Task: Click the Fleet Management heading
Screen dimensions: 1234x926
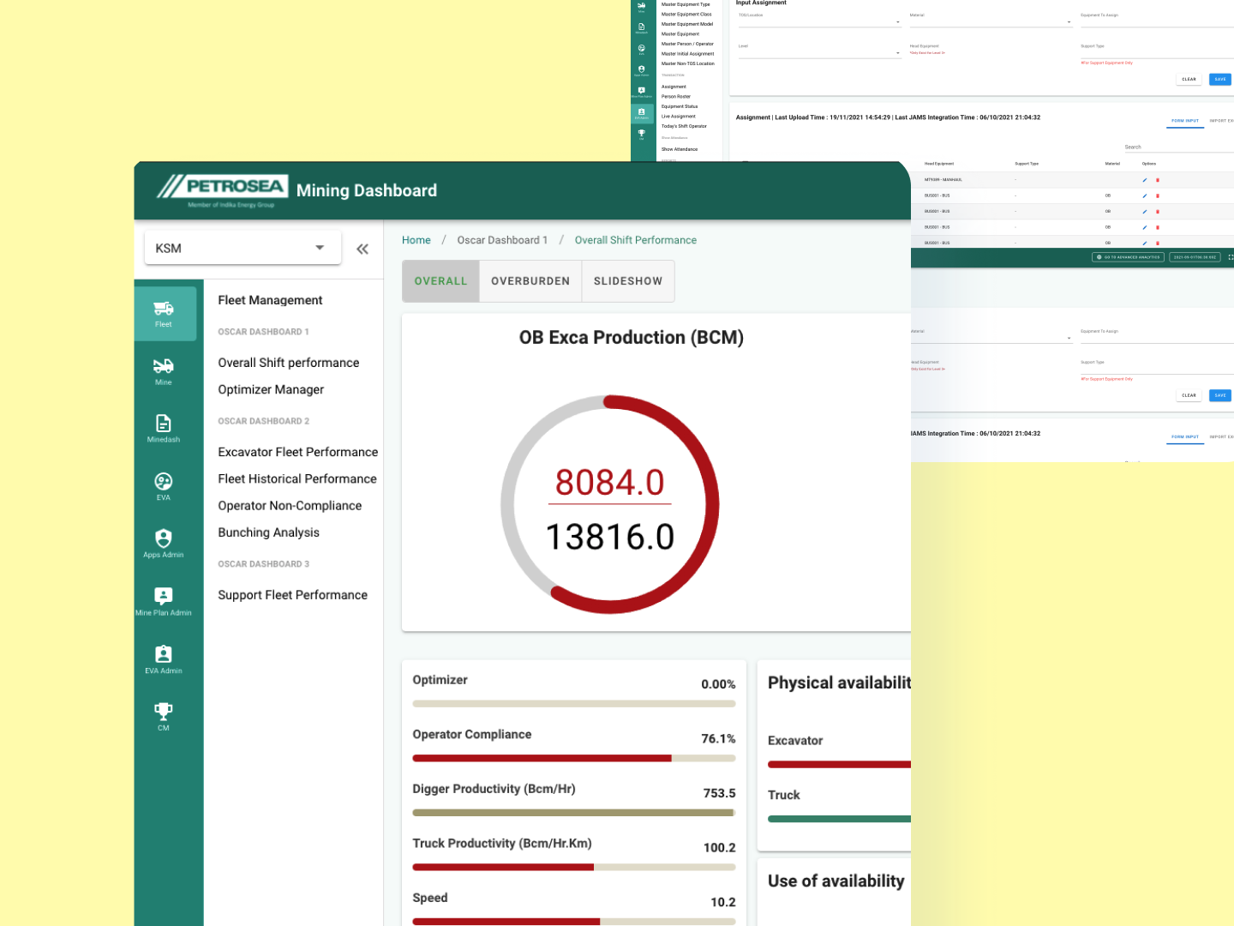Action: coord(270,300)
